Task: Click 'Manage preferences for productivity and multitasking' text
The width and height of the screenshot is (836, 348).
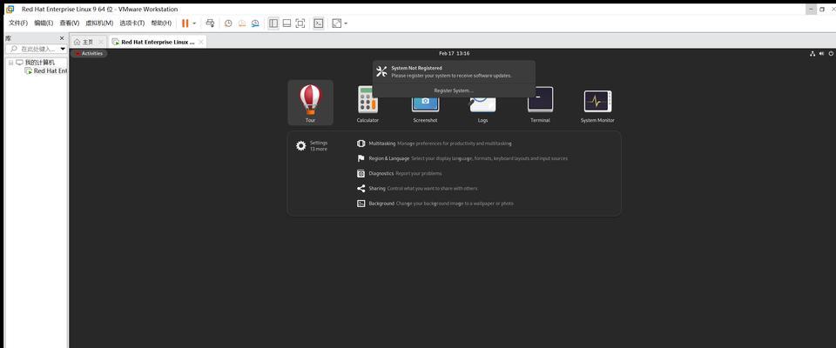Action: point(455,144)
